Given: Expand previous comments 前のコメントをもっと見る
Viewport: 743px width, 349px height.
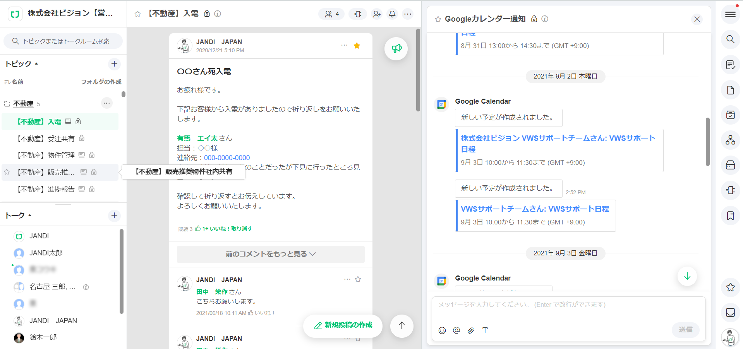Looking at the screenshot, I should 271,254.
